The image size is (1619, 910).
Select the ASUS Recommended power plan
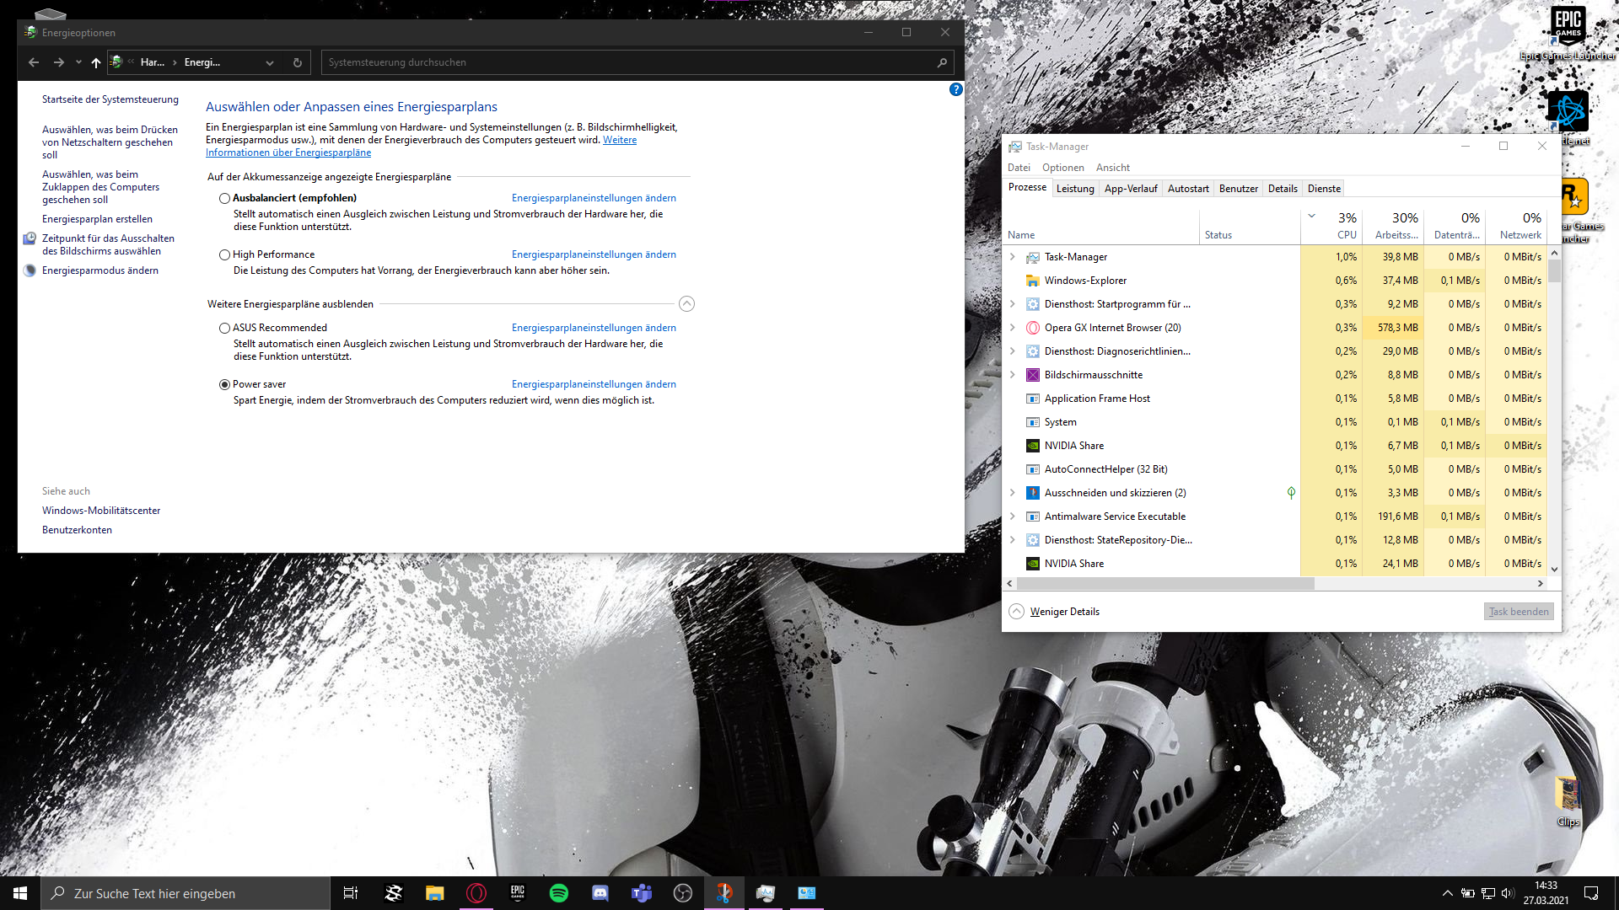tap(224, 329)
